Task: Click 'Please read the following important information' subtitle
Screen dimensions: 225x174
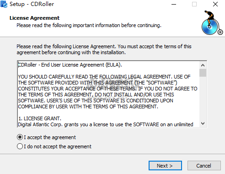Action: click(x=89, y=25)
